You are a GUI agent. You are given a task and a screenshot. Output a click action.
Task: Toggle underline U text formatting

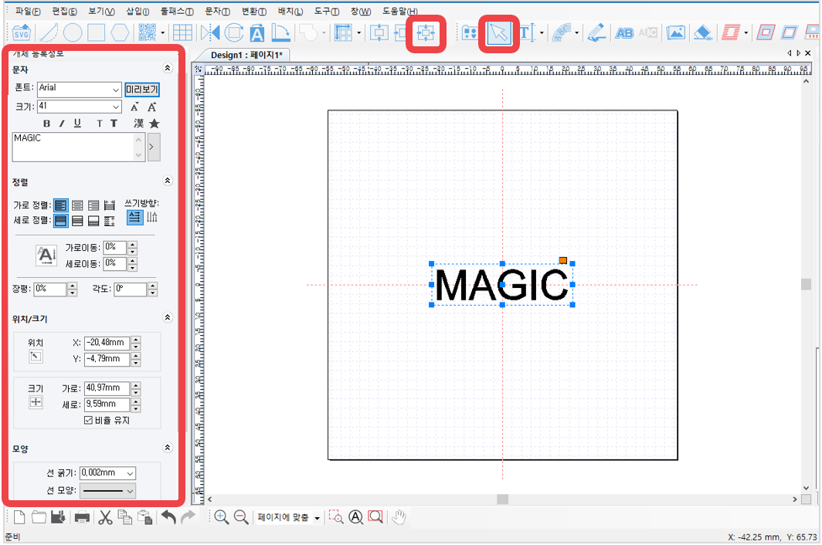tap(77, 124)
